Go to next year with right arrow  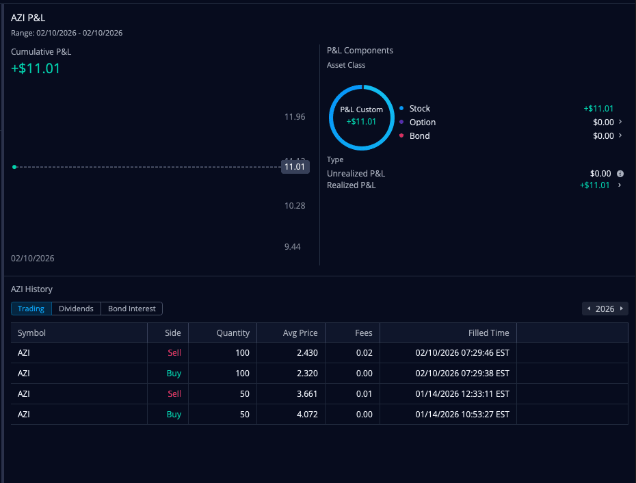click(621, 309)
